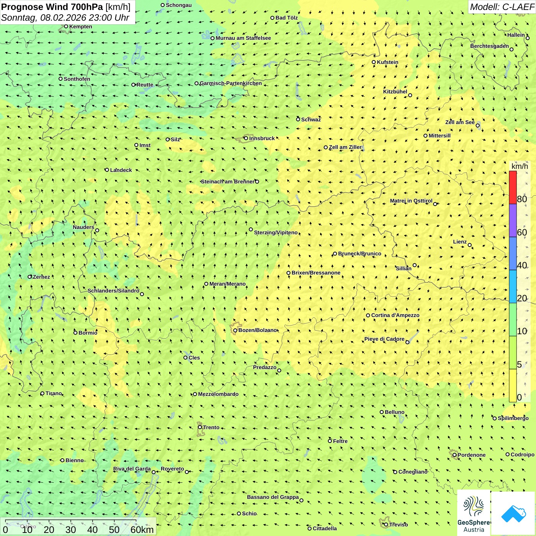Click the Zernez location marker
This screenshot has width=536, height=536.
[x=29, y=276]
